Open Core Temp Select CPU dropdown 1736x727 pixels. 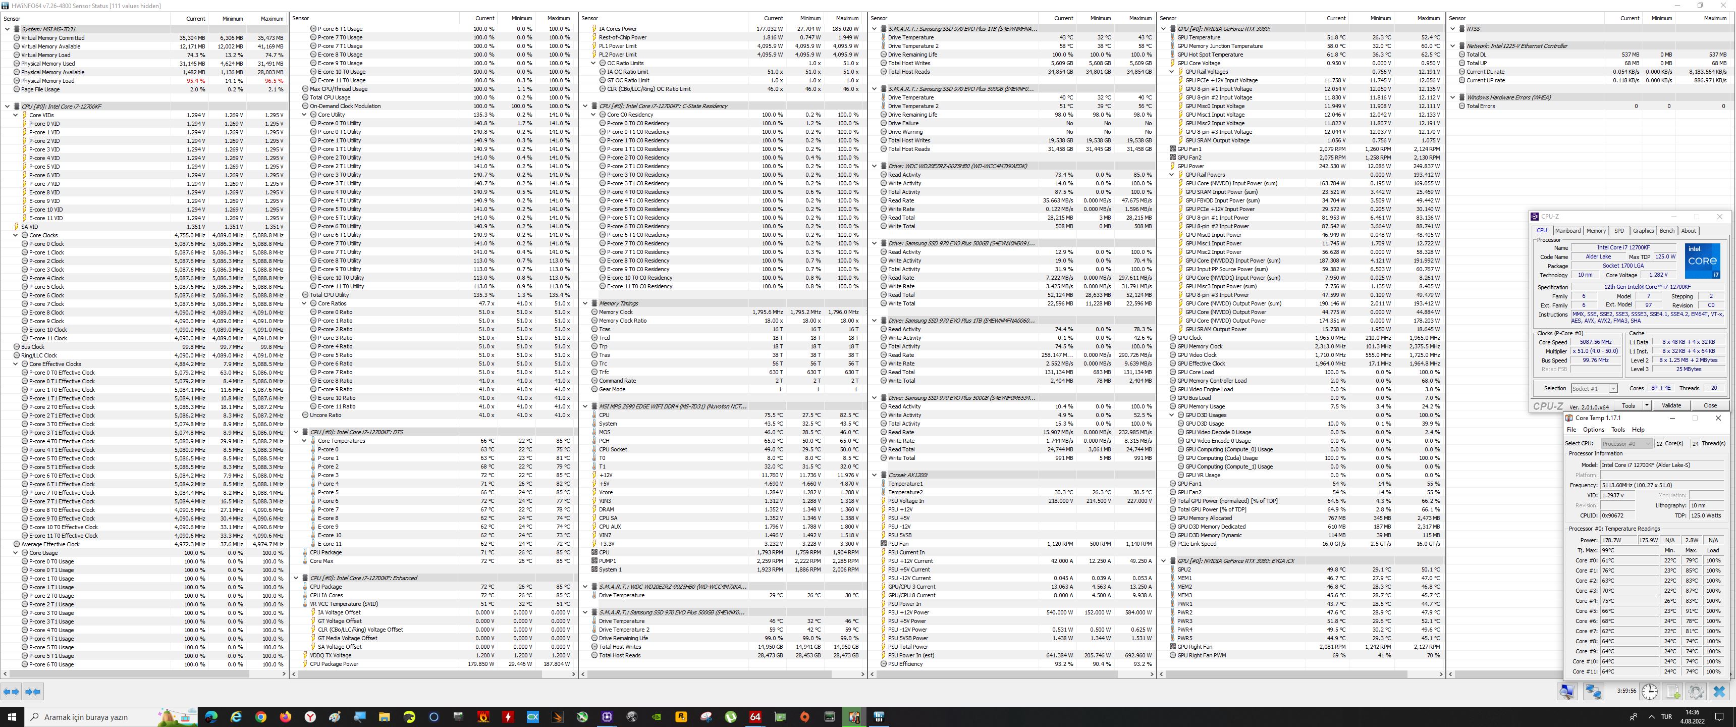[x=1627, y=444]
